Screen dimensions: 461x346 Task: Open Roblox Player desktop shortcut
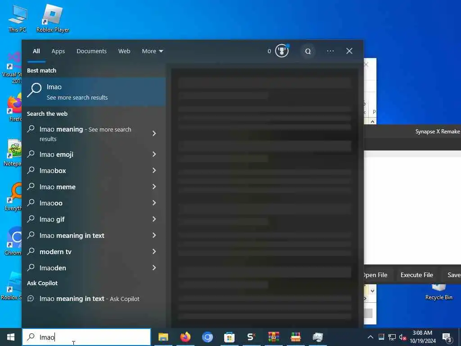[x=53, y=18]
